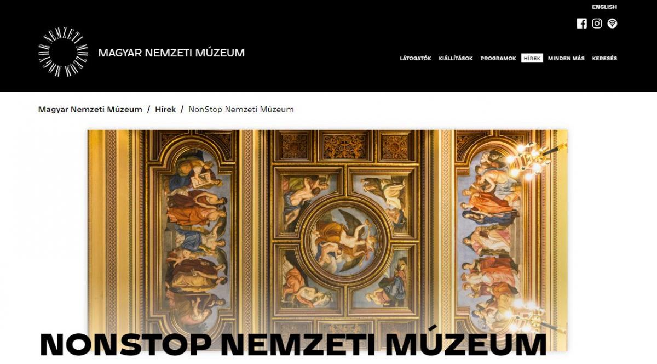Click the MAGYAR NEMZETI MÚZEUM header title
The height and width of the screenshot is (364, 657).
tap(171, 53)
